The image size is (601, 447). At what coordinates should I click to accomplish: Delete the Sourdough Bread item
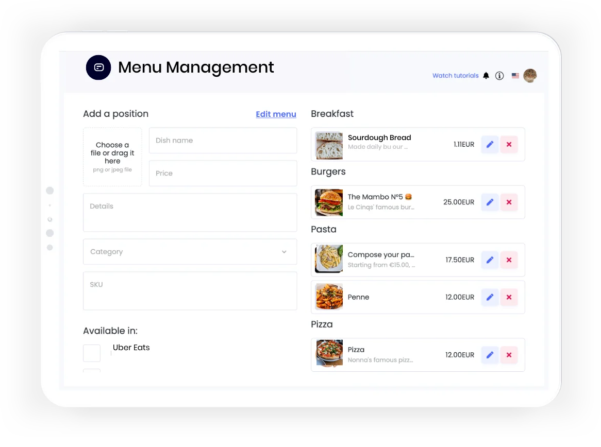click(509, 144)
